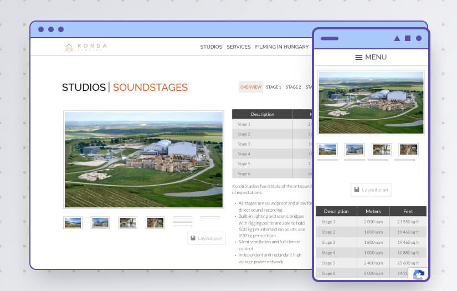Click the second purple dot in desktop title bar
The height and width of the screenshot is (291, 457).
pos(51,29)
